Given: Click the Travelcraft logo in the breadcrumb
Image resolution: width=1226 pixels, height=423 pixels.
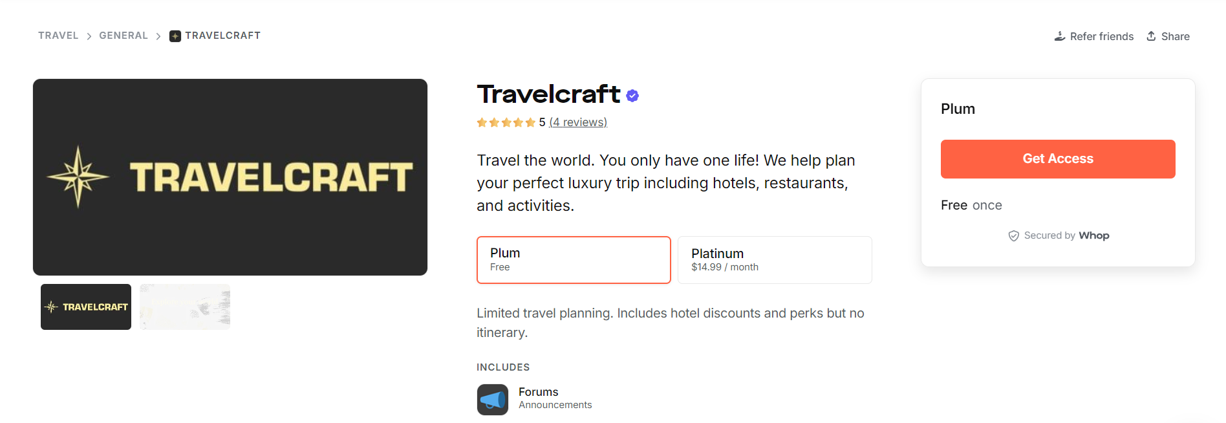Looking at the screenshot, I should [x=174, y=36].
